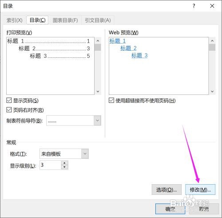Toggle the 显示页码(S) checkbox
The width and height of the screenshot is (222, 218).
point(9,101)
